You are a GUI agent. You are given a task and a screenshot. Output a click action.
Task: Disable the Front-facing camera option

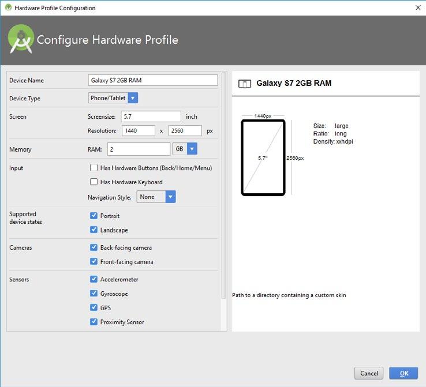click(94, 261)
